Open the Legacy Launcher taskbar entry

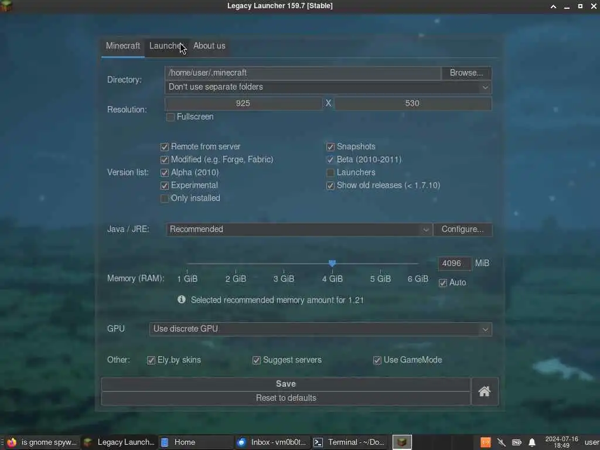pos(119,442)
